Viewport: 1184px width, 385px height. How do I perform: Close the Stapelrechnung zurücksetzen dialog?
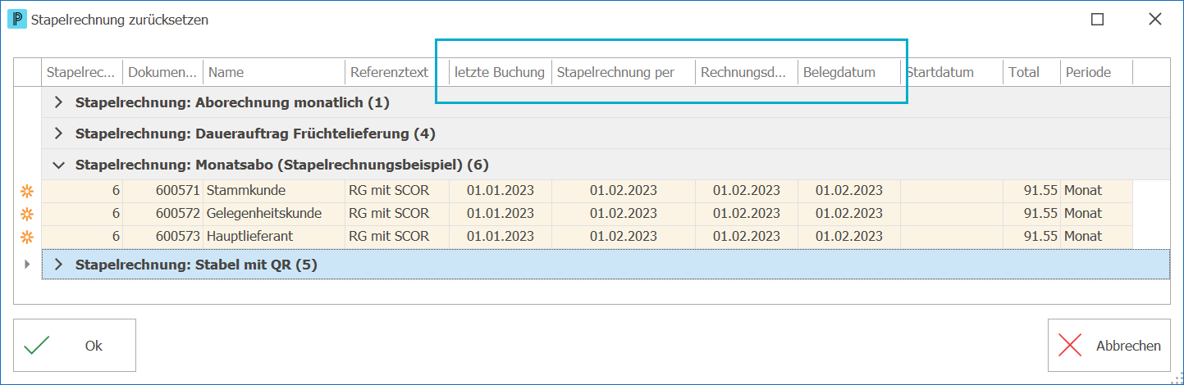pyautogui.click(x=1155, y=20)
